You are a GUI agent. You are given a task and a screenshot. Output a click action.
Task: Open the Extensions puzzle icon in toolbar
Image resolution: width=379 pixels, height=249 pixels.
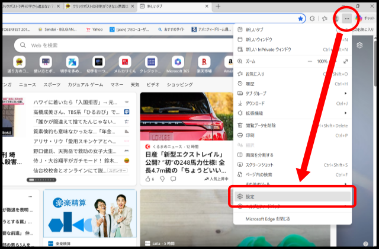[312, 18]
